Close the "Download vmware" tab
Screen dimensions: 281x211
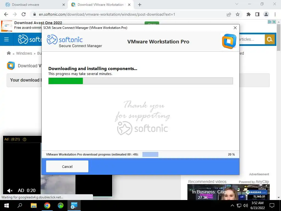coord(63,5)
